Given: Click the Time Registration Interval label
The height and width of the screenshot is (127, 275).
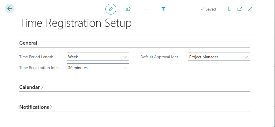Looking at the screenshot, I should pyautogui.click(x=40, y=68).
